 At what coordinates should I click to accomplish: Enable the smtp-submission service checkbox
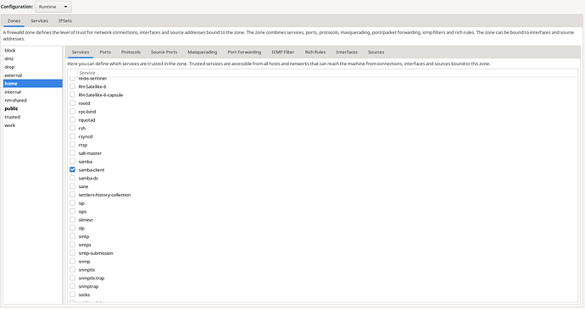click(x=72, y=253)
